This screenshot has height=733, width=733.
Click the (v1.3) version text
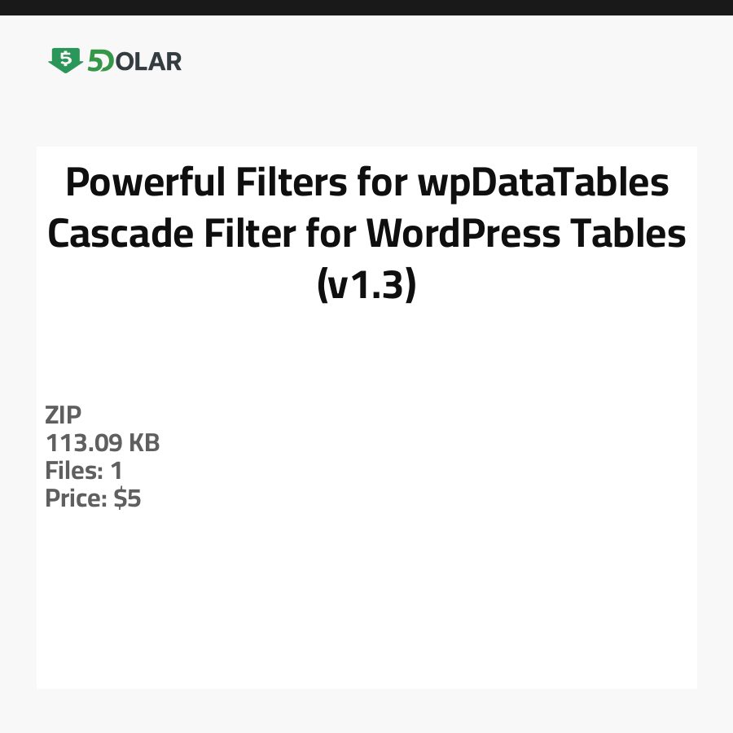pos(366,286)
